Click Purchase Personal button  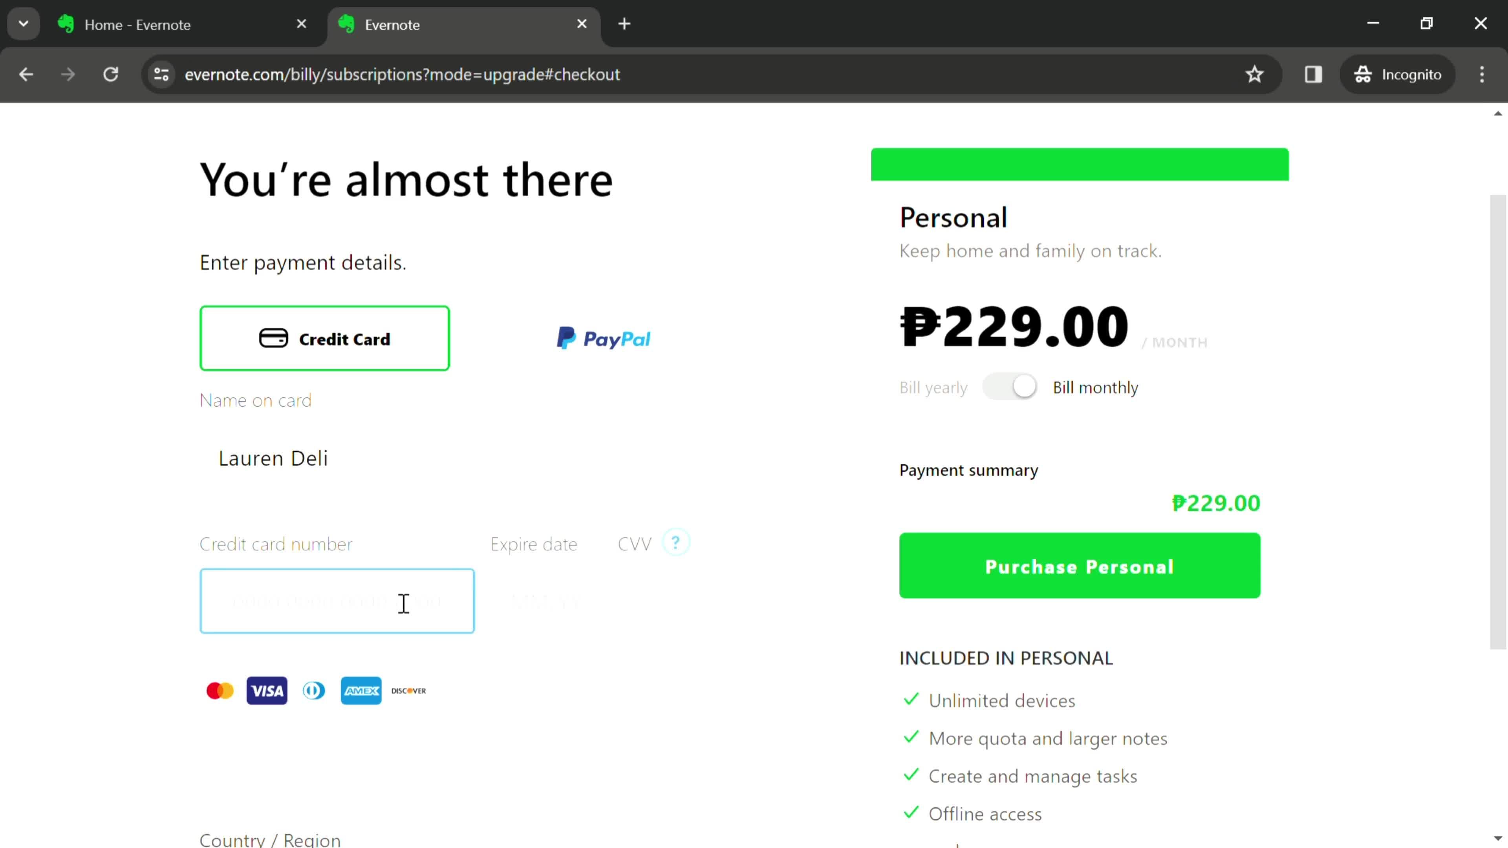[x=1080, y=567]
